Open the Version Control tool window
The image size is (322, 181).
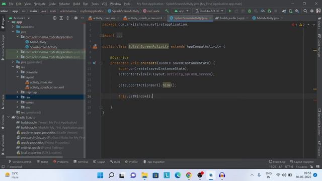pyautogui.click(x=20, y=162)
